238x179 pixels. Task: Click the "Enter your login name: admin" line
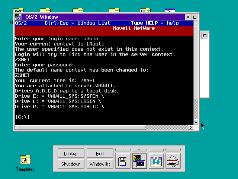(x=57, y=39)
